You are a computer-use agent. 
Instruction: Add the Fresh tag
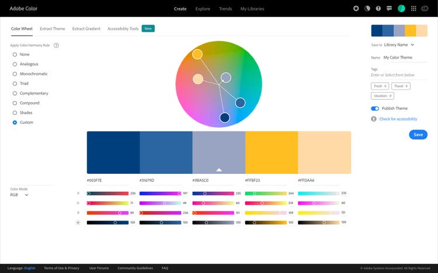coord(380,86)
